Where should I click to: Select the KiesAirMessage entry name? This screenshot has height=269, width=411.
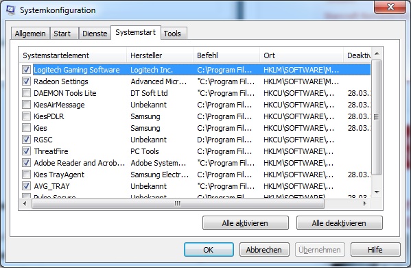pos(59,105)
